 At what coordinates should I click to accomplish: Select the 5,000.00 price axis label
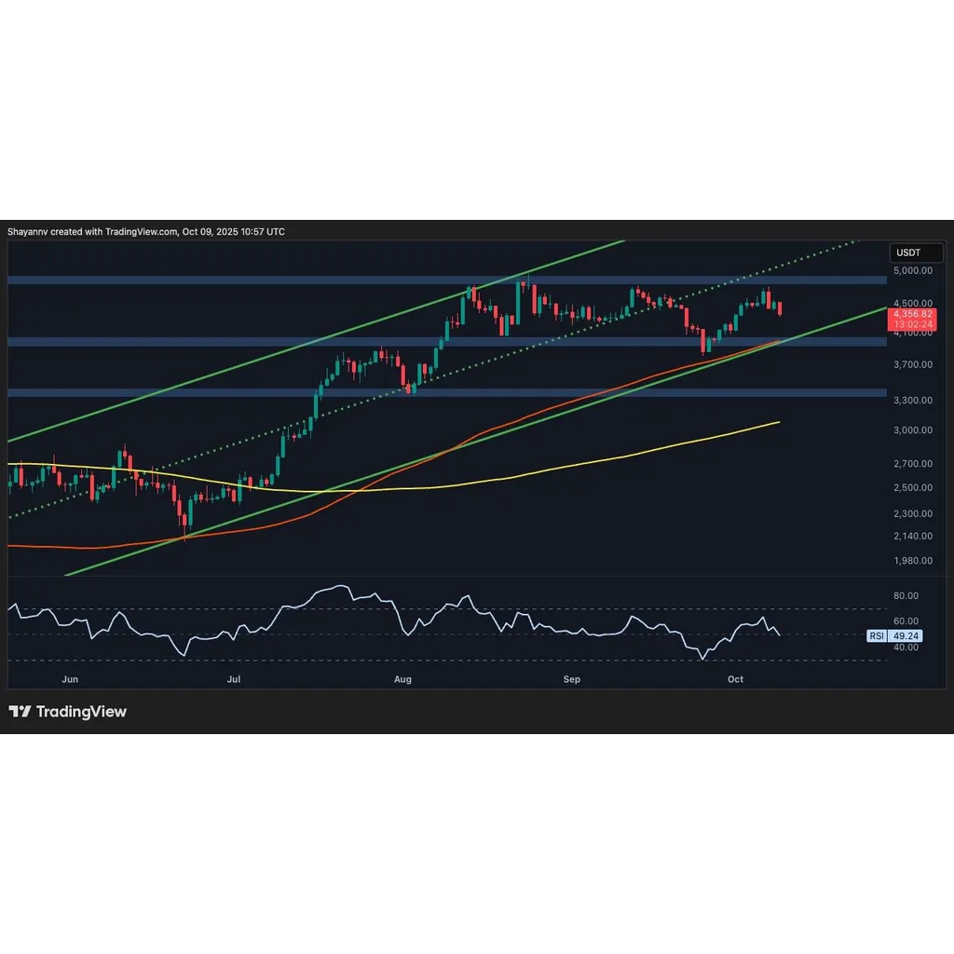[913, 270]
